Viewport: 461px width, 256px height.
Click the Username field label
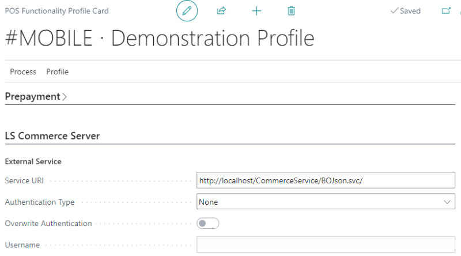[22, 244]
